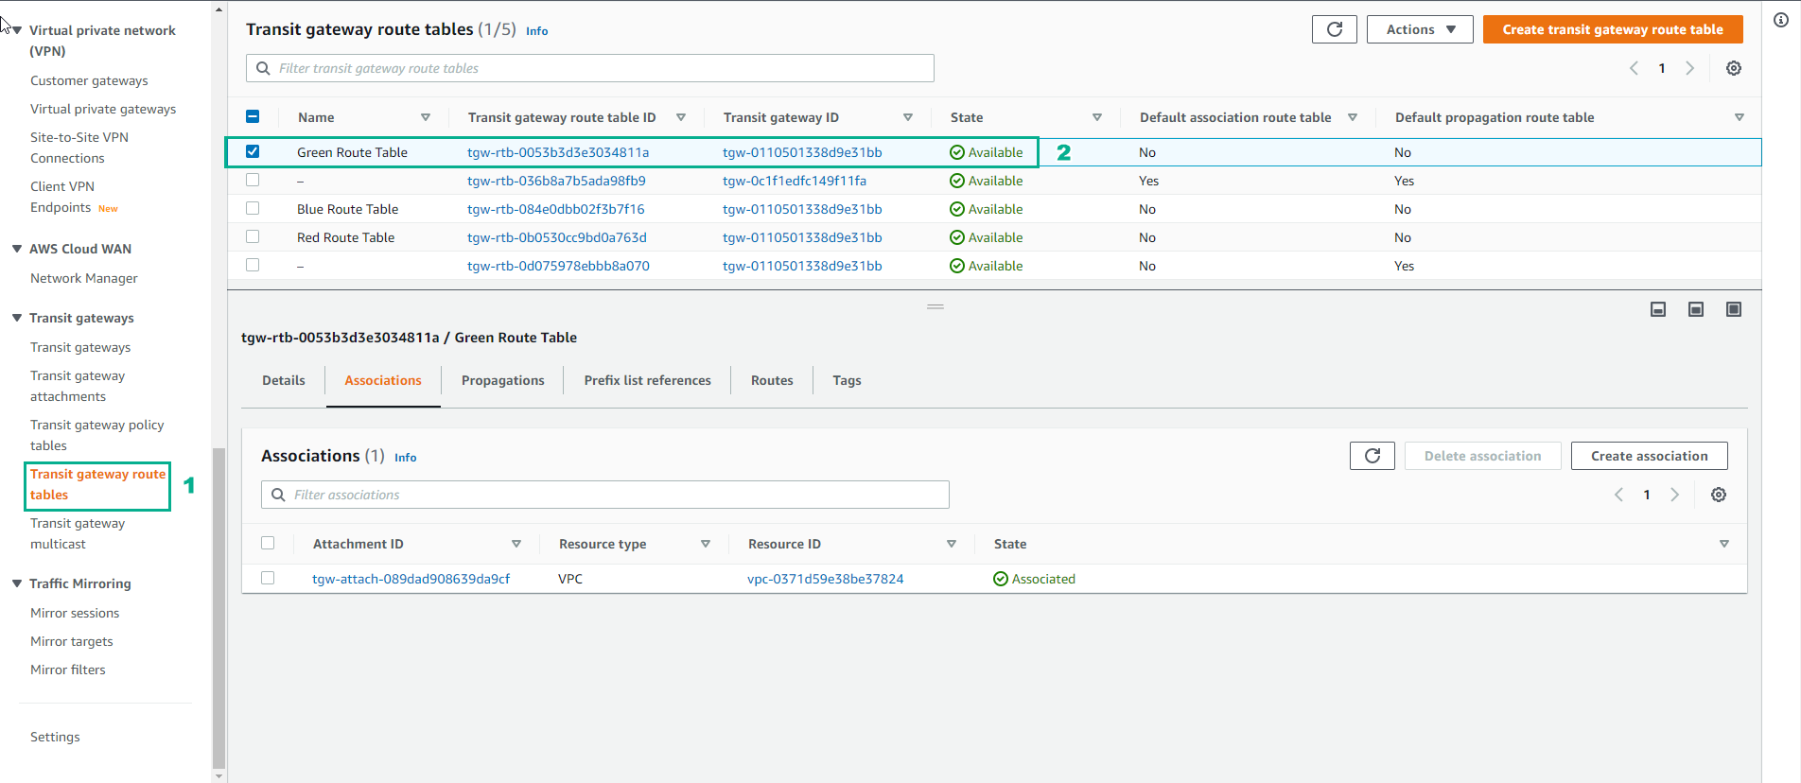
Task: Sort by Default association route table
Action: coord(1353,117)
